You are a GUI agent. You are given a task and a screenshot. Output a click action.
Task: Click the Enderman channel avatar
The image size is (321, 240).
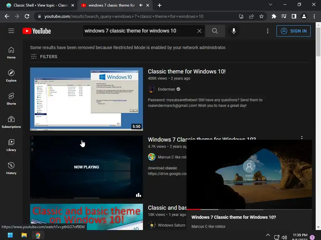click(x=152, y=89)
